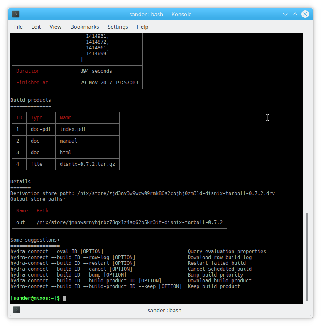Click the 'Build products' heading
Screen dimensions: 321x326
click(31, 100)
